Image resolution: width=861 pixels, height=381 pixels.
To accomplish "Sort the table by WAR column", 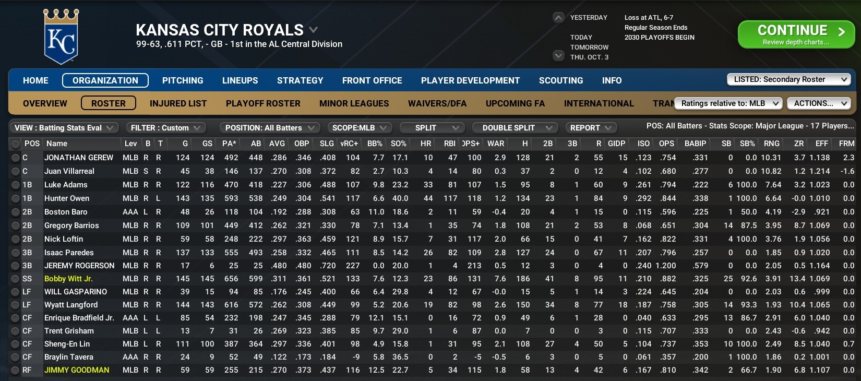I will click(x=495, y=144).
